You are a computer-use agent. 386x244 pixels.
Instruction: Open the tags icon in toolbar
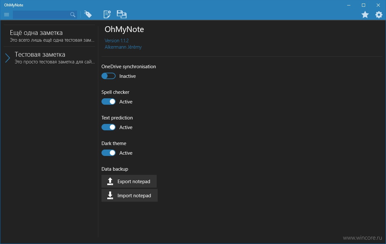point(88,14)
